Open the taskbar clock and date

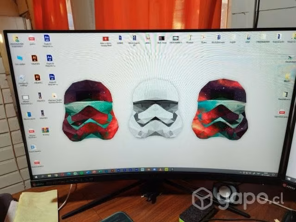(x=265, y=174)
